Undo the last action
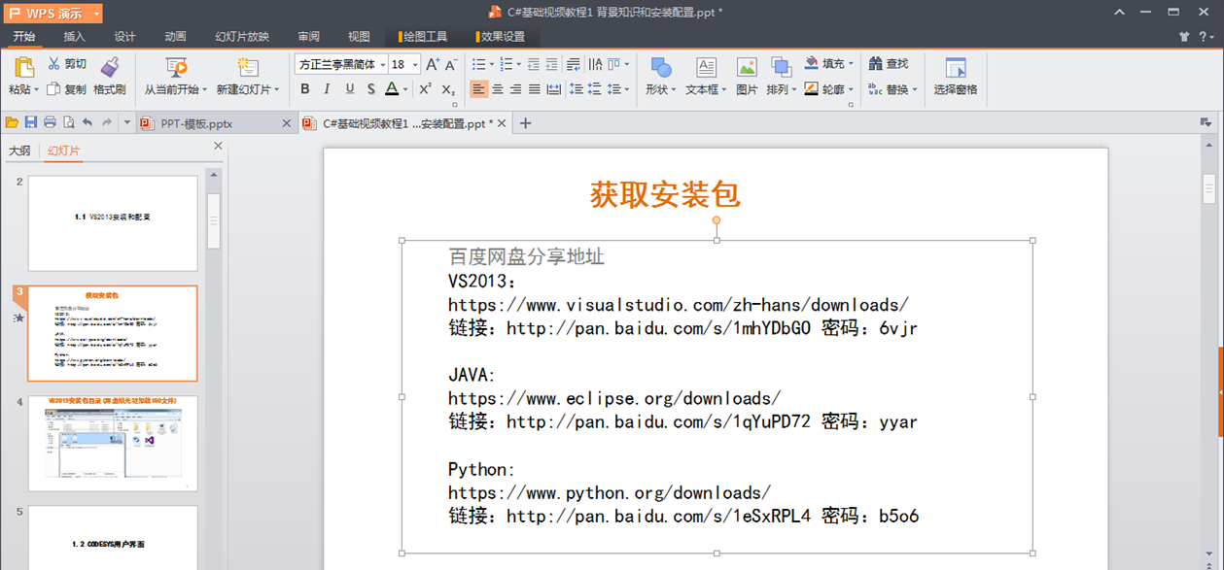 pos(87,122)
